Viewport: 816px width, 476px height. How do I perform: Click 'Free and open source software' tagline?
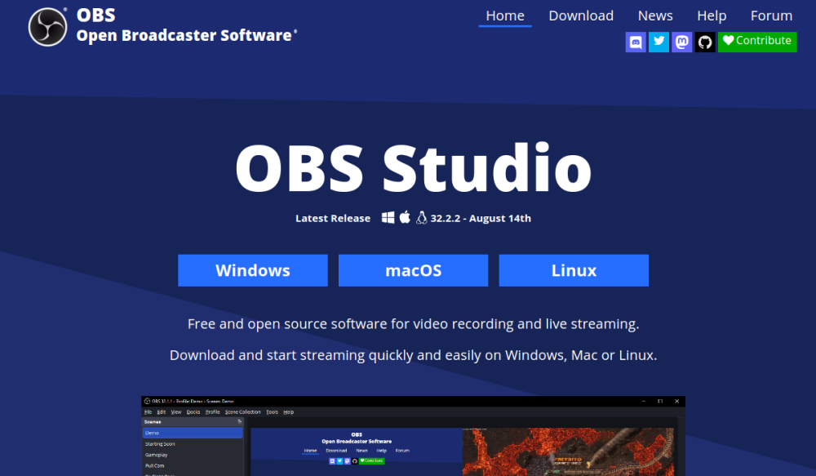(x=413, y=324)
